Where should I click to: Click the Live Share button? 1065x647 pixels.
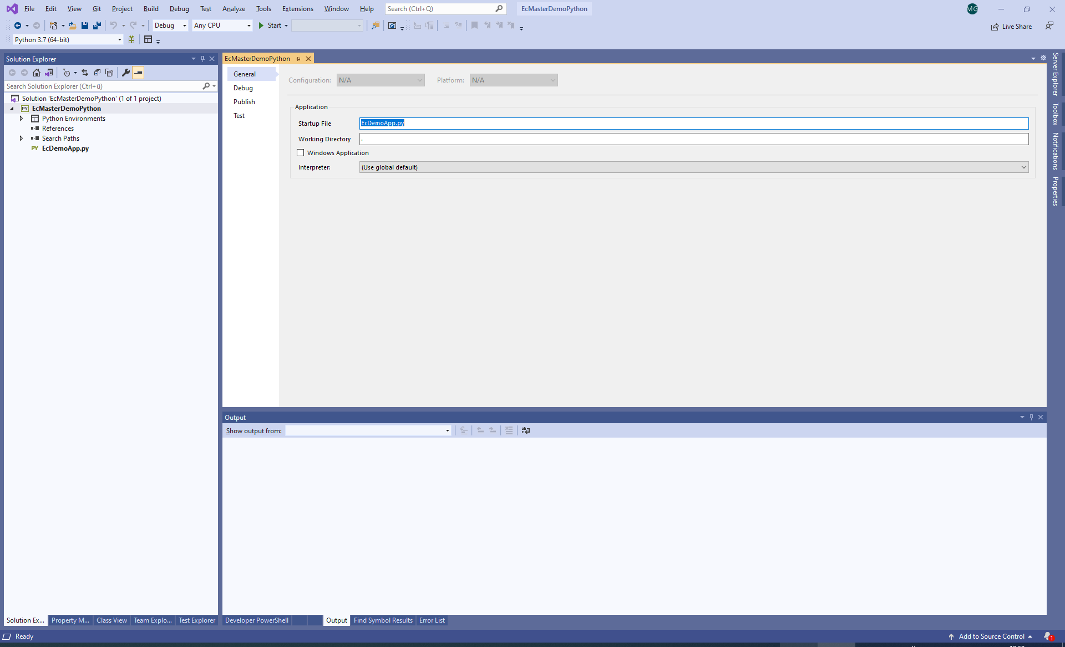click(1012, 27)
